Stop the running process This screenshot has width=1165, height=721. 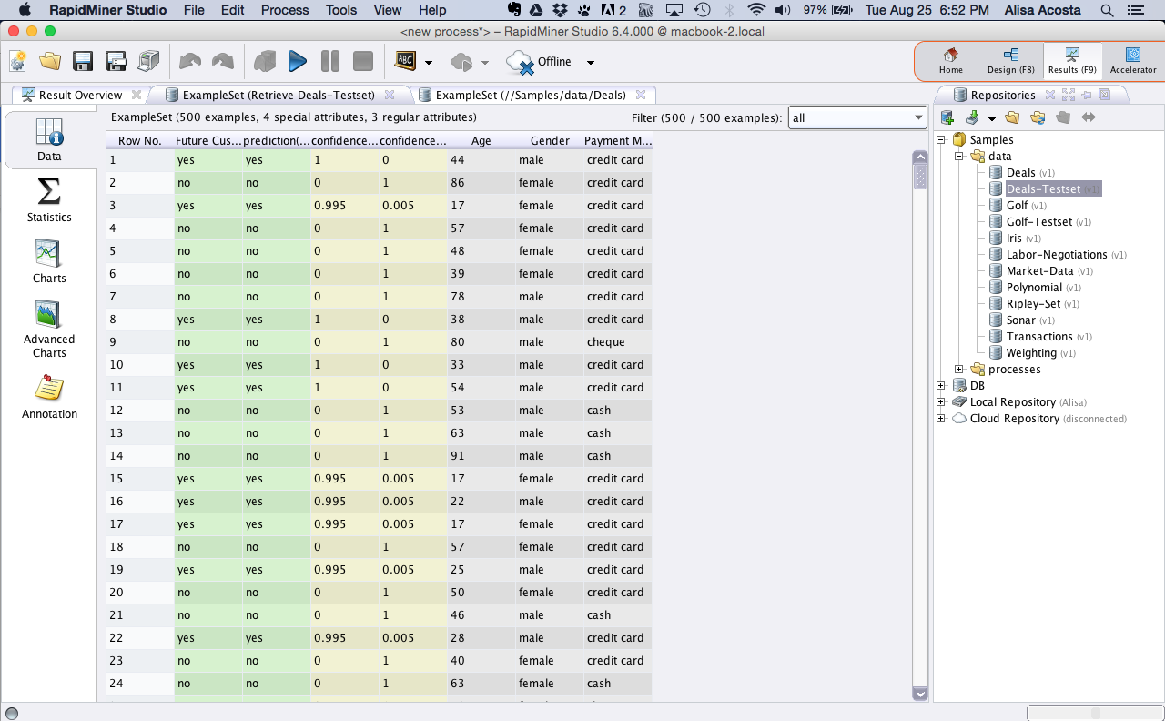point(360,61)
